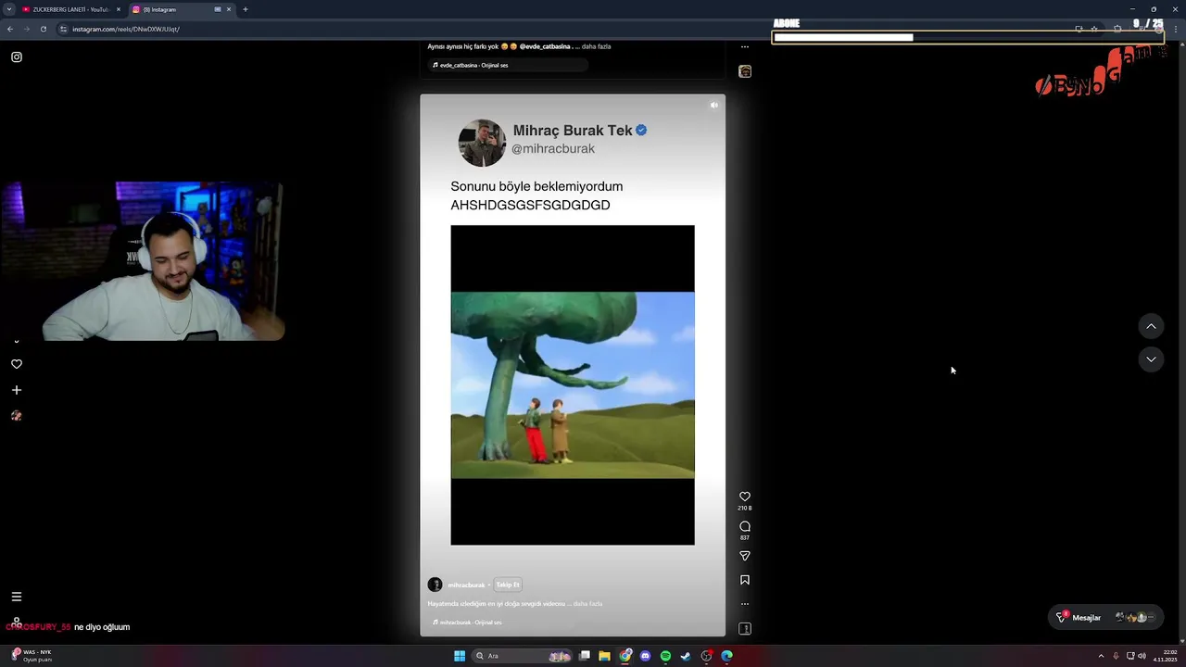1186x667 pixels.
Task: Open Spotify from the taskbar
Action: [x=665, y=656]
